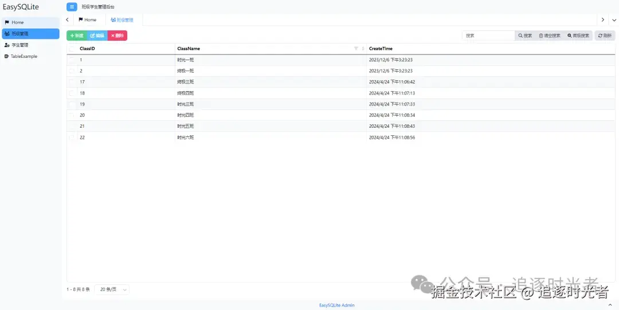This screenshot has height=310, width=619.
Task: Check the row with ClassID 18
Action: [72, 93]
